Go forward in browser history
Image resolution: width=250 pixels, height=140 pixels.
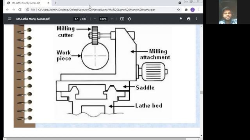pyautogui.click(x=14, y=10)
